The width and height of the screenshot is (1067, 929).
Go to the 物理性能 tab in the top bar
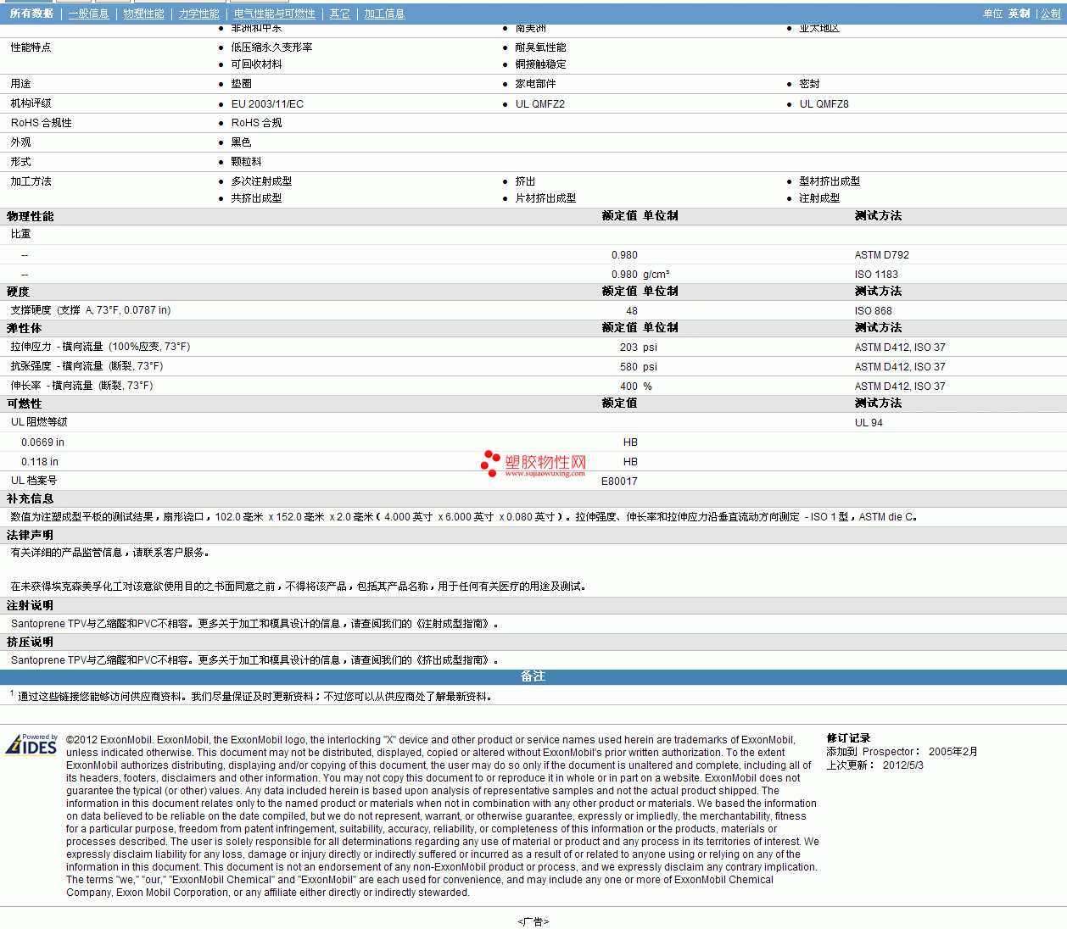click(x=144, y=14)
